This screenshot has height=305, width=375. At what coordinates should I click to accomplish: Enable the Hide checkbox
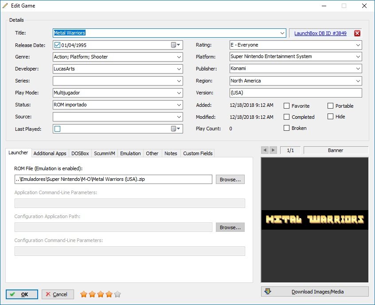330,117
